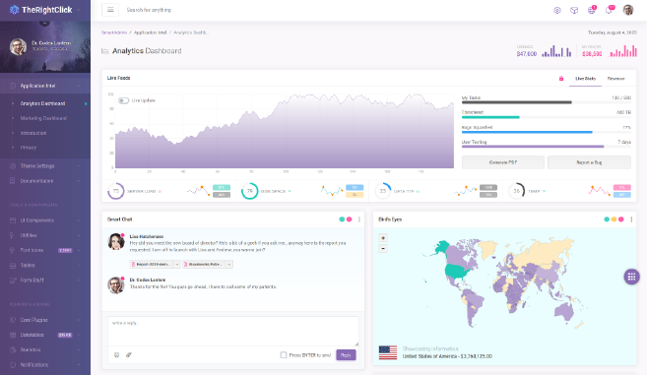
Task: Expand the Theme Settings chevron
Action: tap(79, 165)
